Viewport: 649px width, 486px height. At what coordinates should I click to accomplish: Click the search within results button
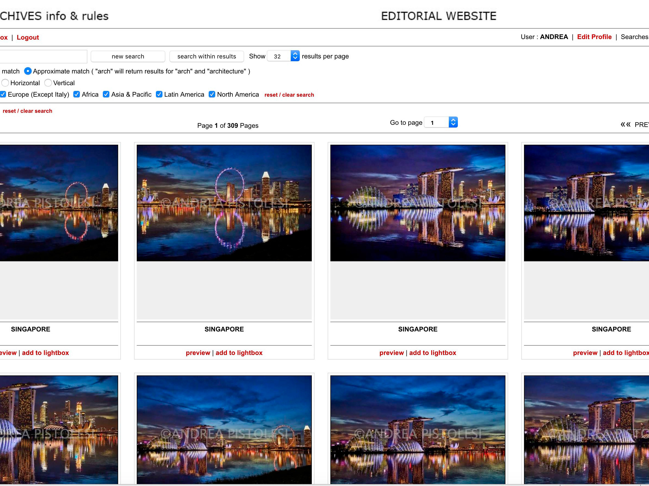point(206,56)
